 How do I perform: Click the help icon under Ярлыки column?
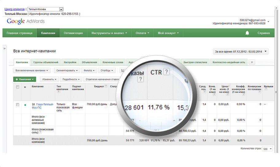tap(265, 89)
